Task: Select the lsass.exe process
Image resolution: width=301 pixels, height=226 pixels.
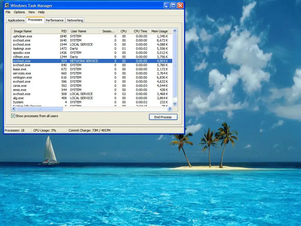Action: 92,69
